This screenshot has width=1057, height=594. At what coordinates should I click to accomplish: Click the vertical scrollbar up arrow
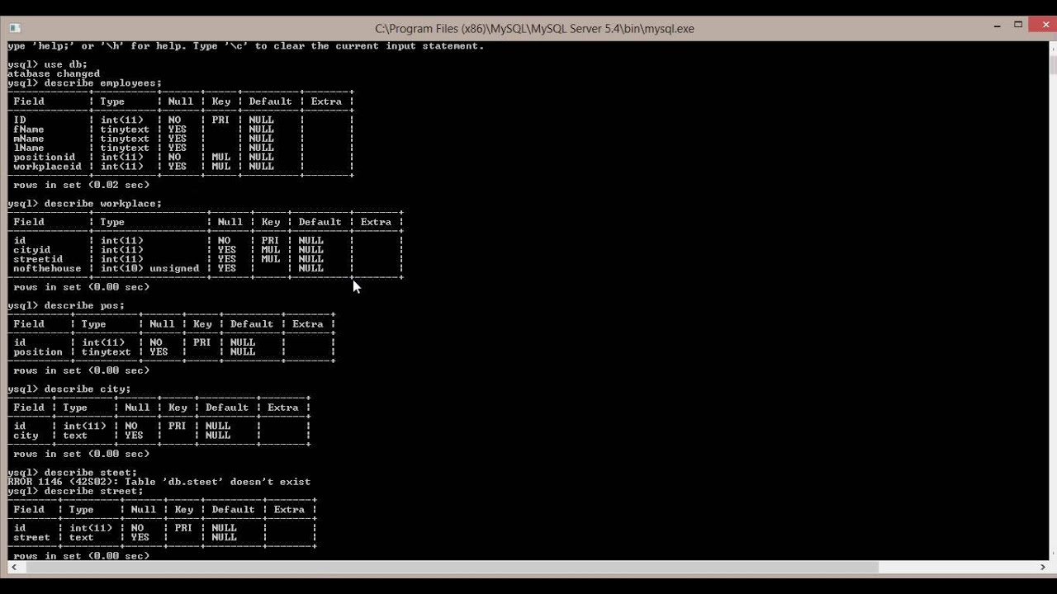point(1052,48)
